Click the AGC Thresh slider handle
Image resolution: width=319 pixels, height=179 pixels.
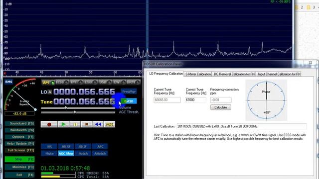(x=75, y=112)
